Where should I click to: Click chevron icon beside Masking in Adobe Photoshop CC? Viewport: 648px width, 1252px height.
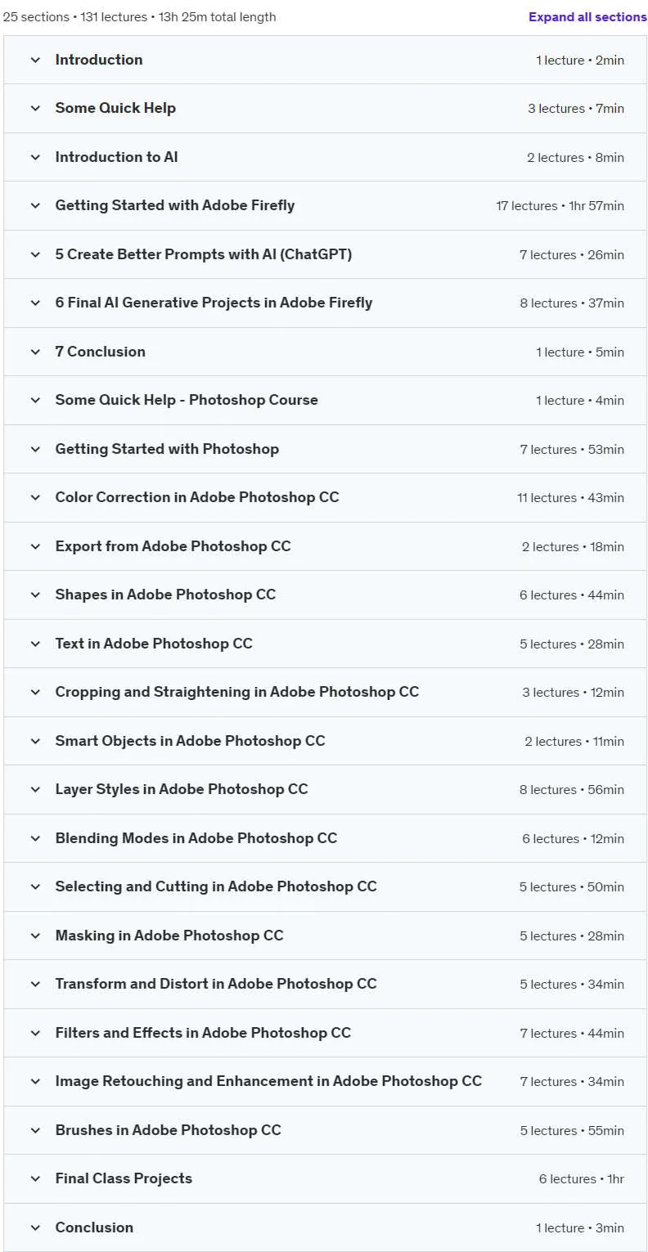[35, 936]
